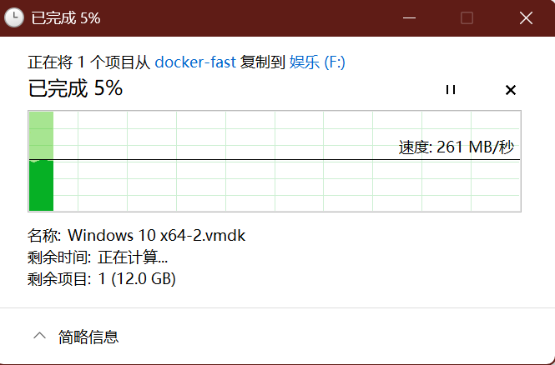Cancel the copy with the X button

click(x=511, y=90)
